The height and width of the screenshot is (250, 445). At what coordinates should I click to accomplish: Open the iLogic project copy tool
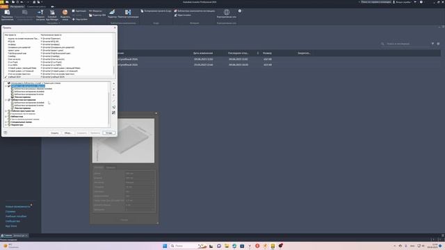coord(156,11)
